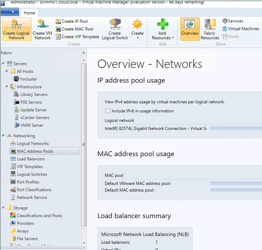Open storage Arrays node
262x250 pixels.
pyautogui.click(x=19, y=231)
